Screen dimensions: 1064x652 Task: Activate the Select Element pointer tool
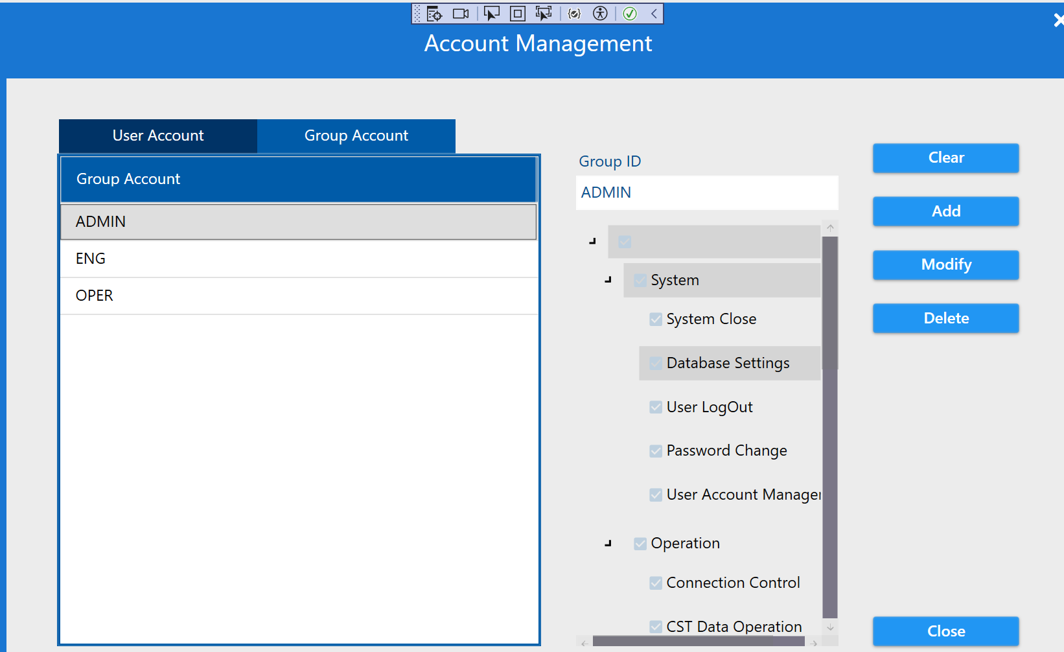(x=492, y=14)
